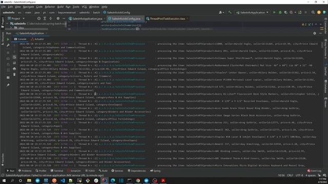The height and width of the screenshot is (184, 328).
Task: Open the Spring tool window
Action: coord(155,171)
